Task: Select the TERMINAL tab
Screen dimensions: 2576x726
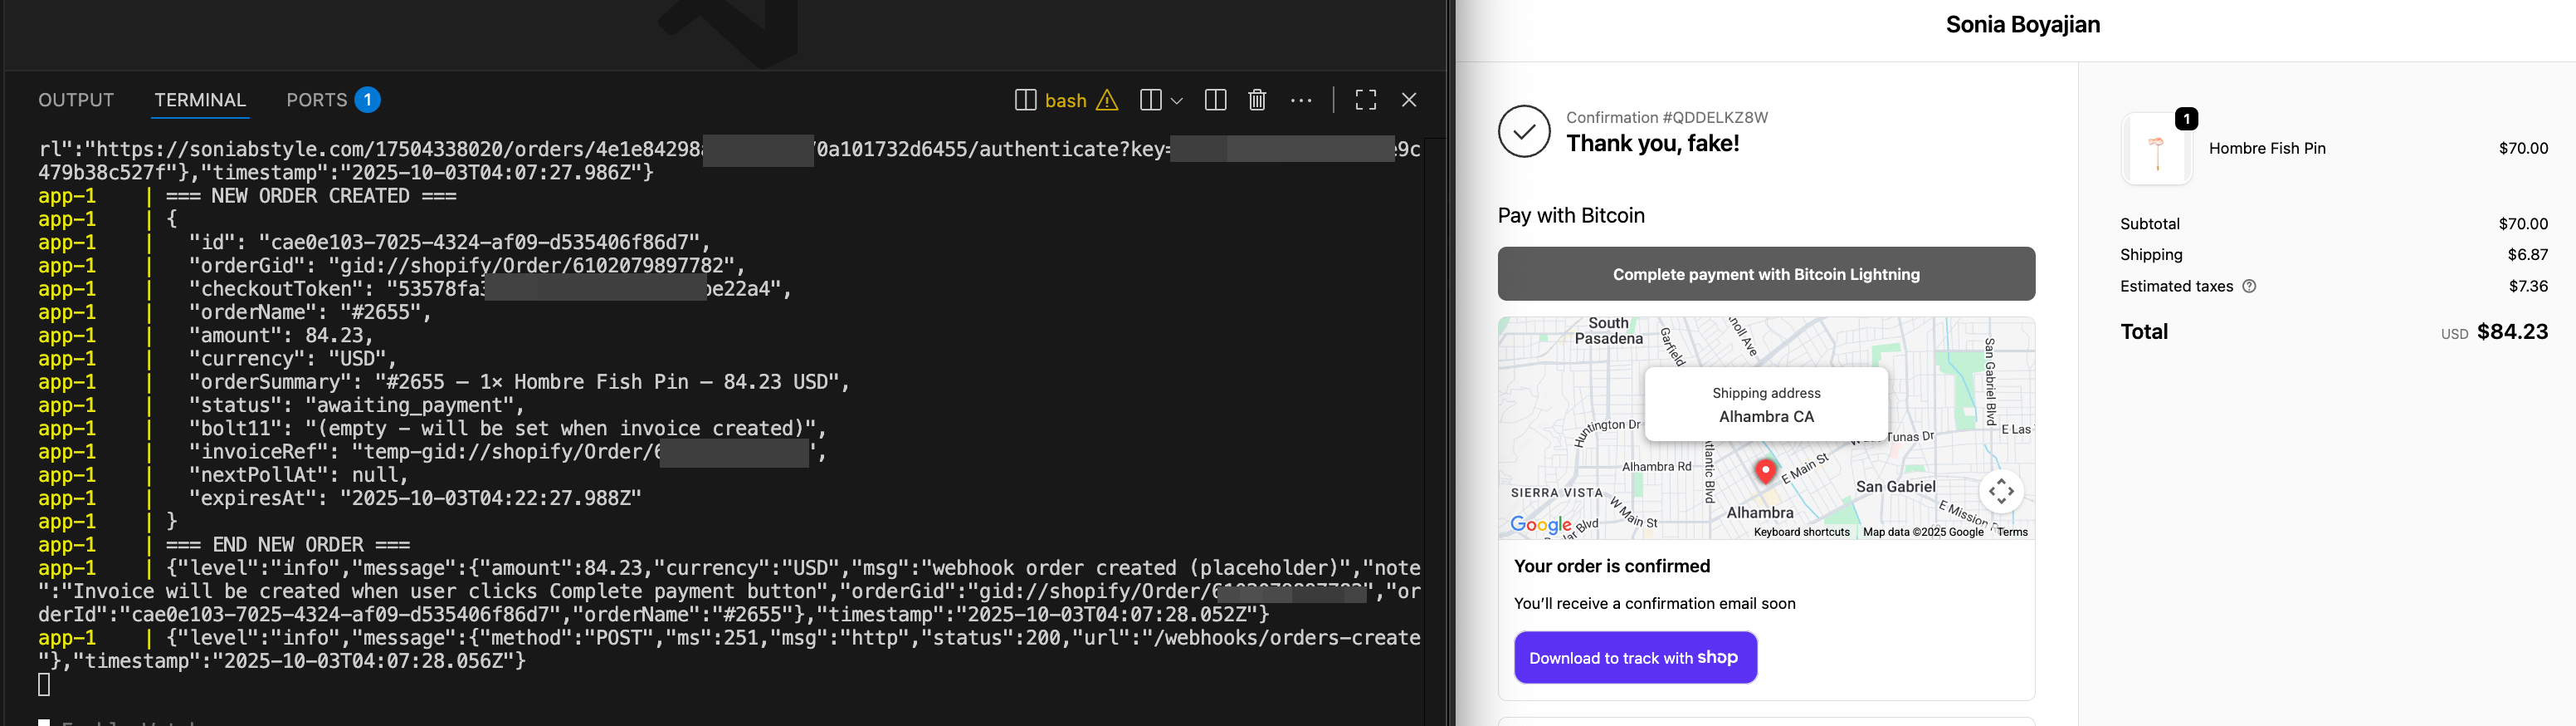Action: [200, 101]
